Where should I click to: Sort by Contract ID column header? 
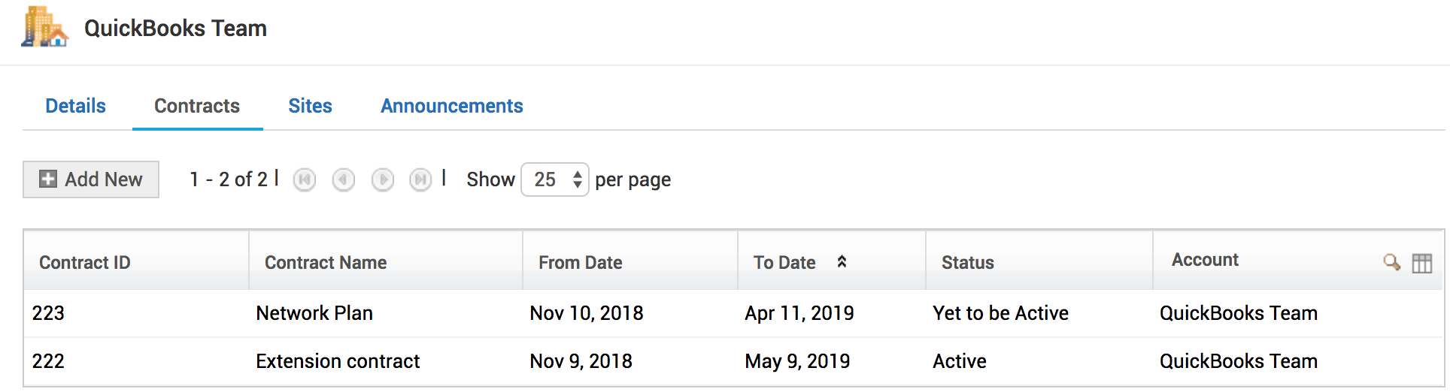click(84, 263)
